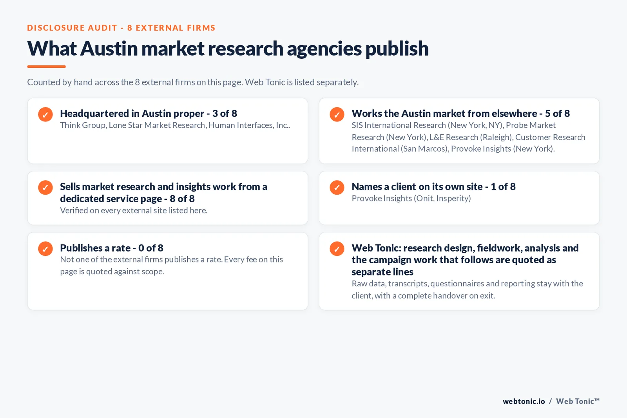The image size is (627, 418).
Task: Click the text 'Provoke Insights (Onit, Insperity)'
Action: click(411, 199)
